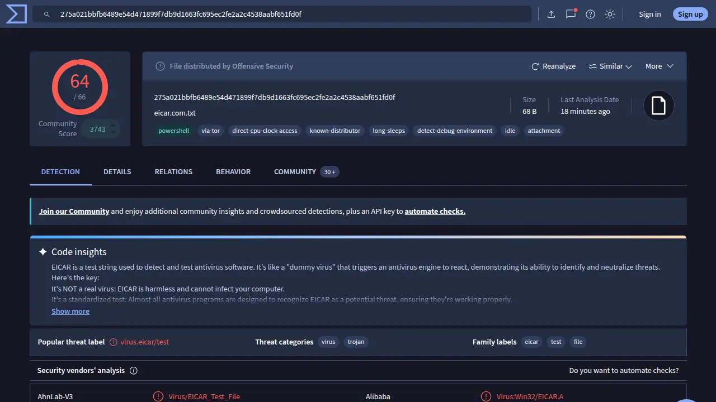Viewport: 716px width, 402px height.
Task: Toggle the light/dark theme sun icon
Action: 610,15
